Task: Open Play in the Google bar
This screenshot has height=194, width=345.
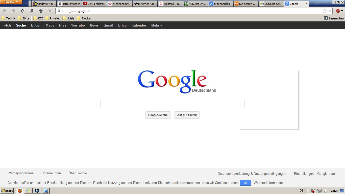Action: tap(63, 25)
